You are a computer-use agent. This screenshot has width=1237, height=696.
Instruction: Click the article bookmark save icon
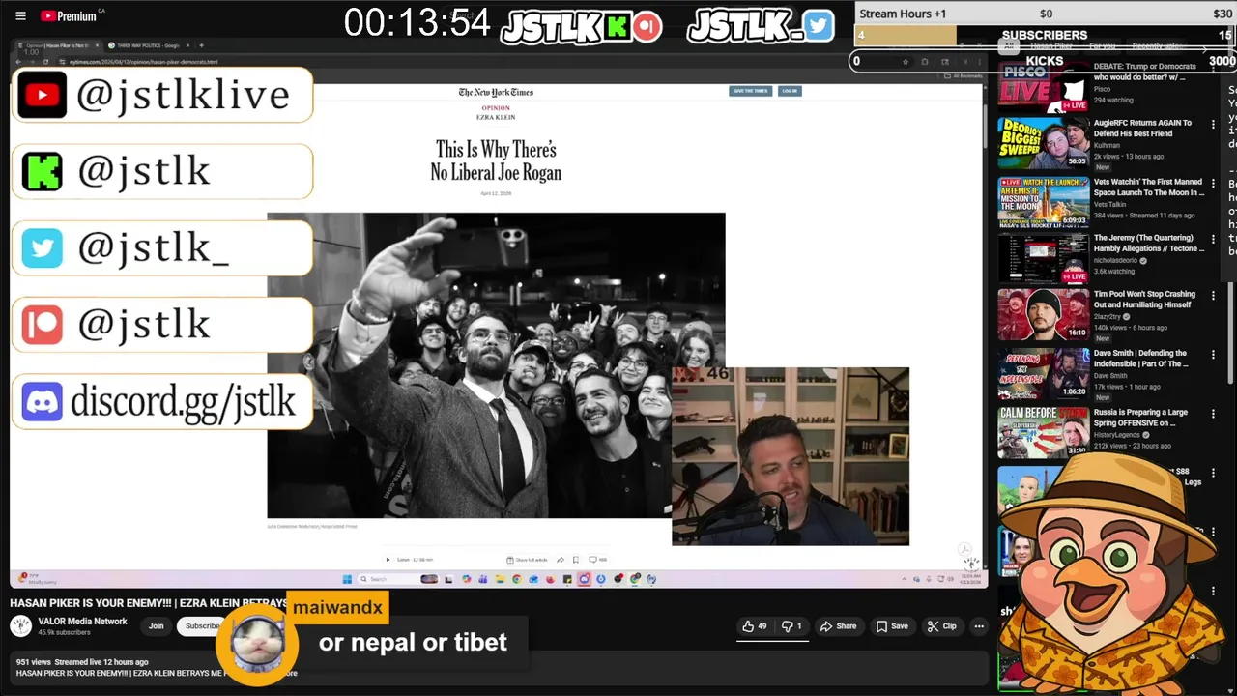[x=575, y=560]
